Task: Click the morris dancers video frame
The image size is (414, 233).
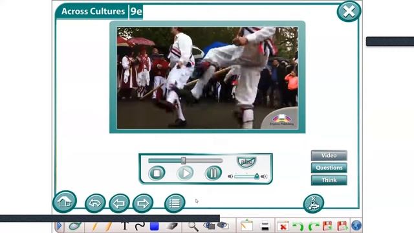Action: [x=208, y=78]
